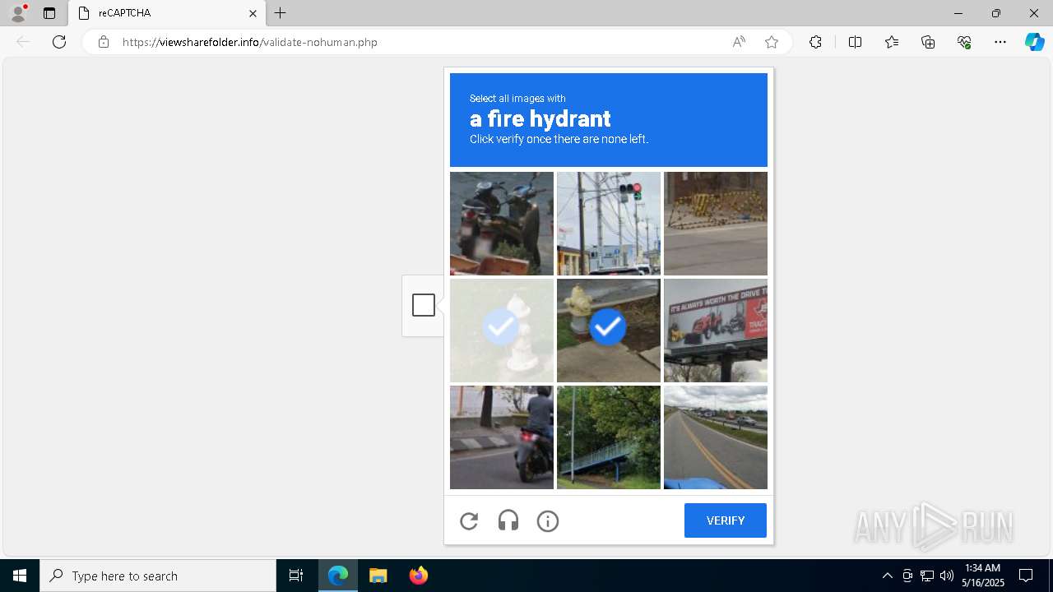Image resolution: width=1053 pixels, height=592 pixels.
Task: Open the captcha help info icon
Action: pyautogui.click(x=548, y=520)
